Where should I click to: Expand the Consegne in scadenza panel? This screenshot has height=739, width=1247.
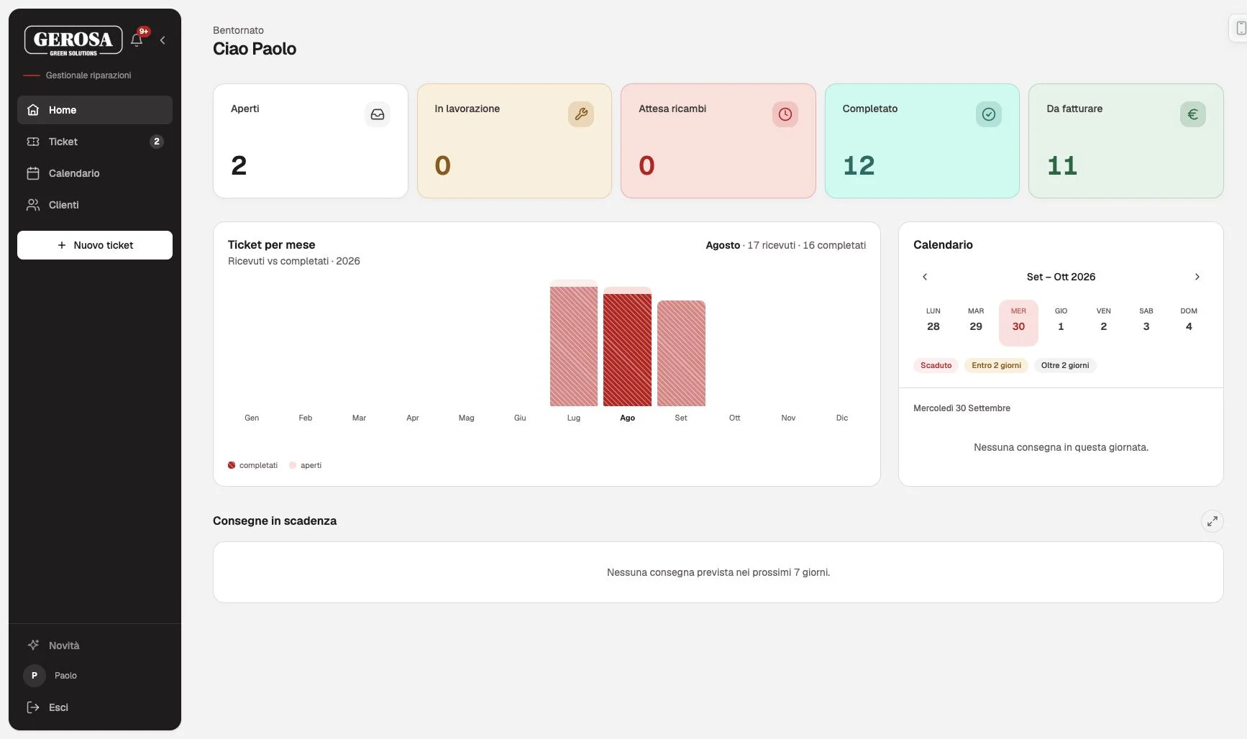click(x=1212, y=521)
